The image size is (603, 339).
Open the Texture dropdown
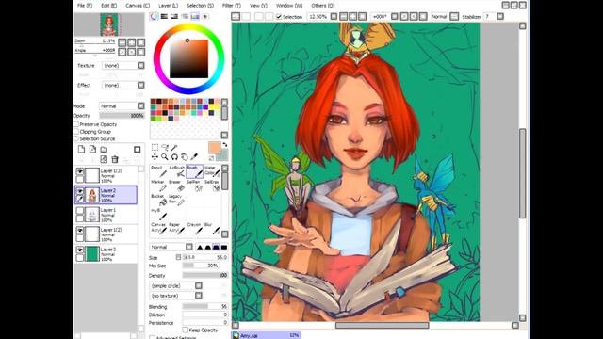(x=141, y=65)
